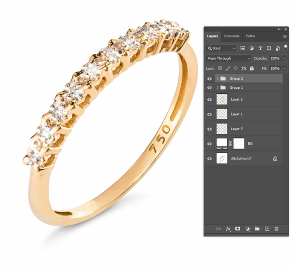Image resolution: width=292 pixels, height=268 pixels.
Task: Select the Layer 5 name
Action: pos(237,129)
